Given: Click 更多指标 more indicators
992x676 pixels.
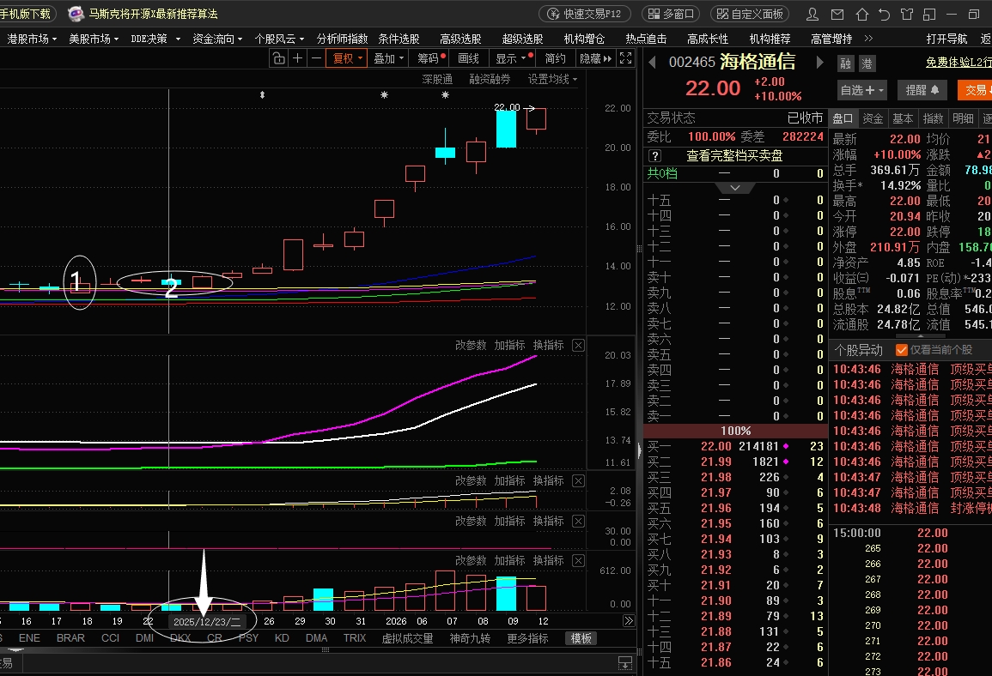Looking at the screenshot, I should [527, 638].
